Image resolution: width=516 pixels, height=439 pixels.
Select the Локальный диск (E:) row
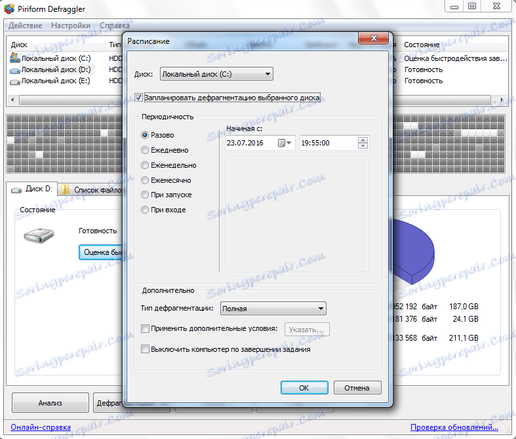(x=56, y=81)
